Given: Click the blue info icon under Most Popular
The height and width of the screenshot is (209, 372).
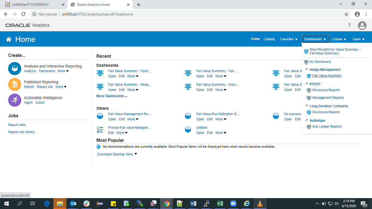Looking at the screenshot, I should pos(99,147).
